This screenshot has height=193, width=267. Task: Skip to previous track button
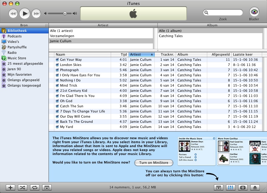pyautogui.click(x=13, y=13)
